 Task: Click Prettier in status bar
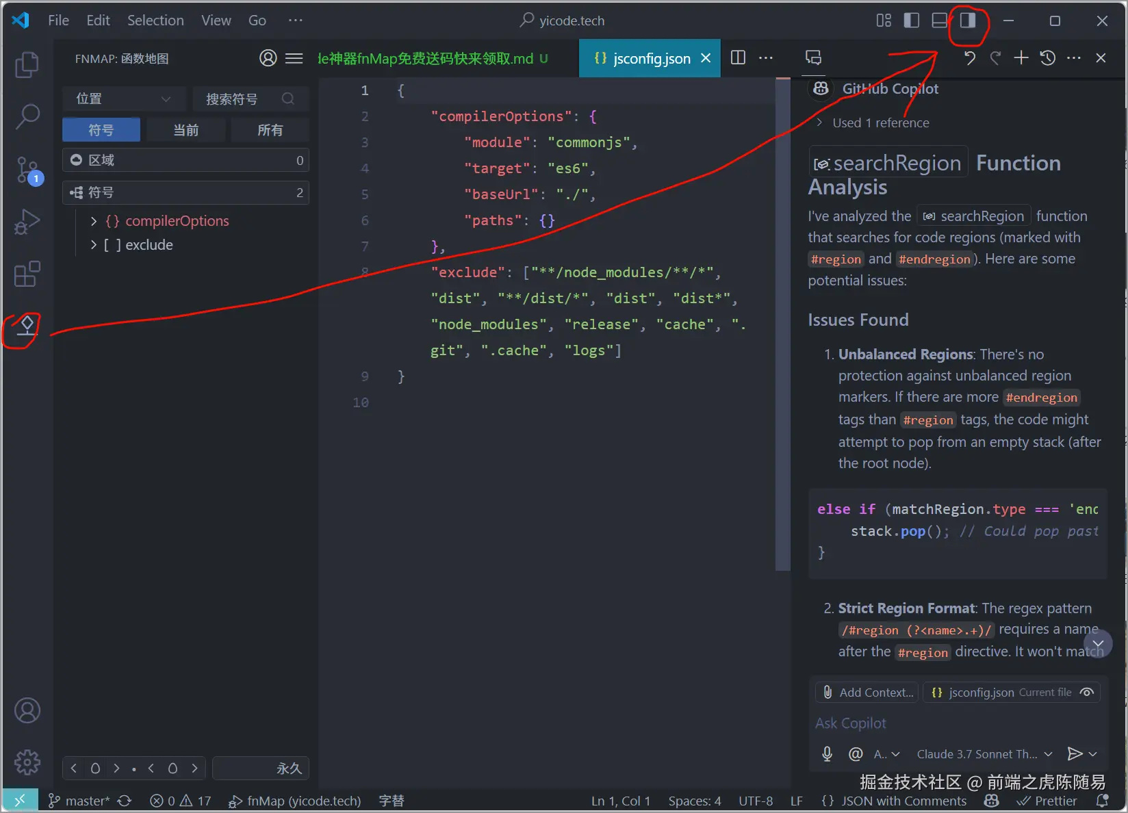point(1047,801)
